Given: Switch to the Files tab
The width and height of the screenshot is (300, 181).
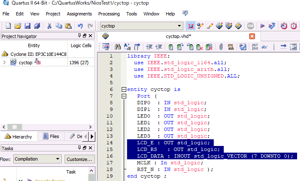Looking at the screenshot, I should point(51,136).
